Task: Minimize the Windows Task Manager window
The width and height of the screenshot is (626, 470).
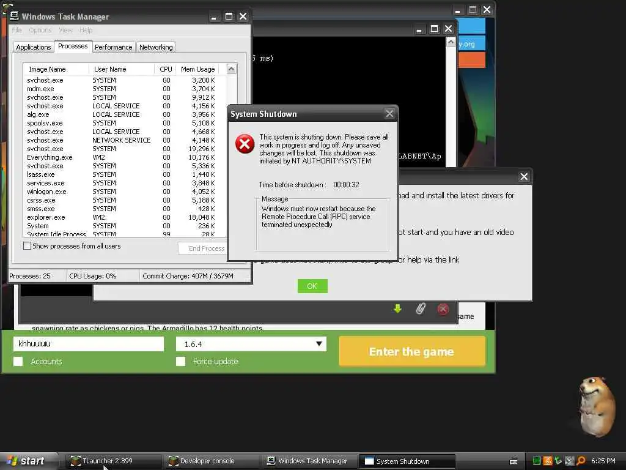Action: [x=213, y=17]
